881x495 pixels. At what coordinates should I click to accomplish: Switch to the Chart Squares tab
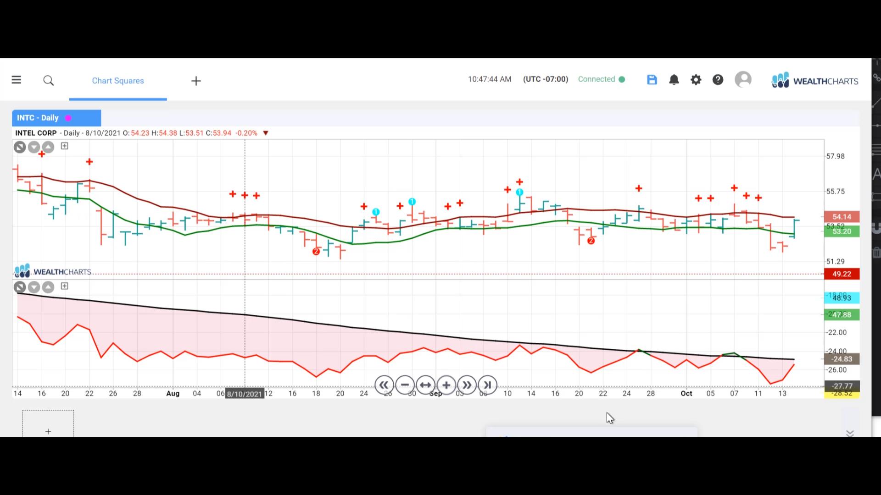pyautogui.click(x=118, y=81)
